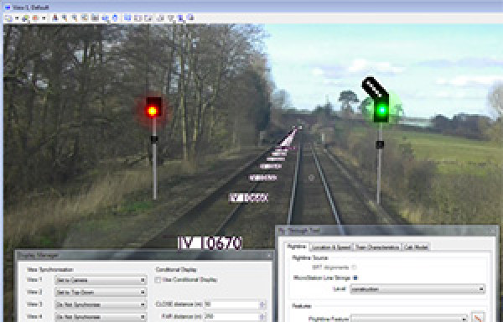Switch to the Location & Speed tab
The height and width of the screenshot is (322, 503).
[331, 247]
